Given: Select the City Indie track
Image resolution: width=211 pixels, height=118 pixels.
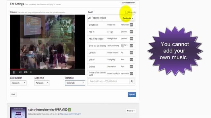Looking at the screenshot, I should 111,52.
